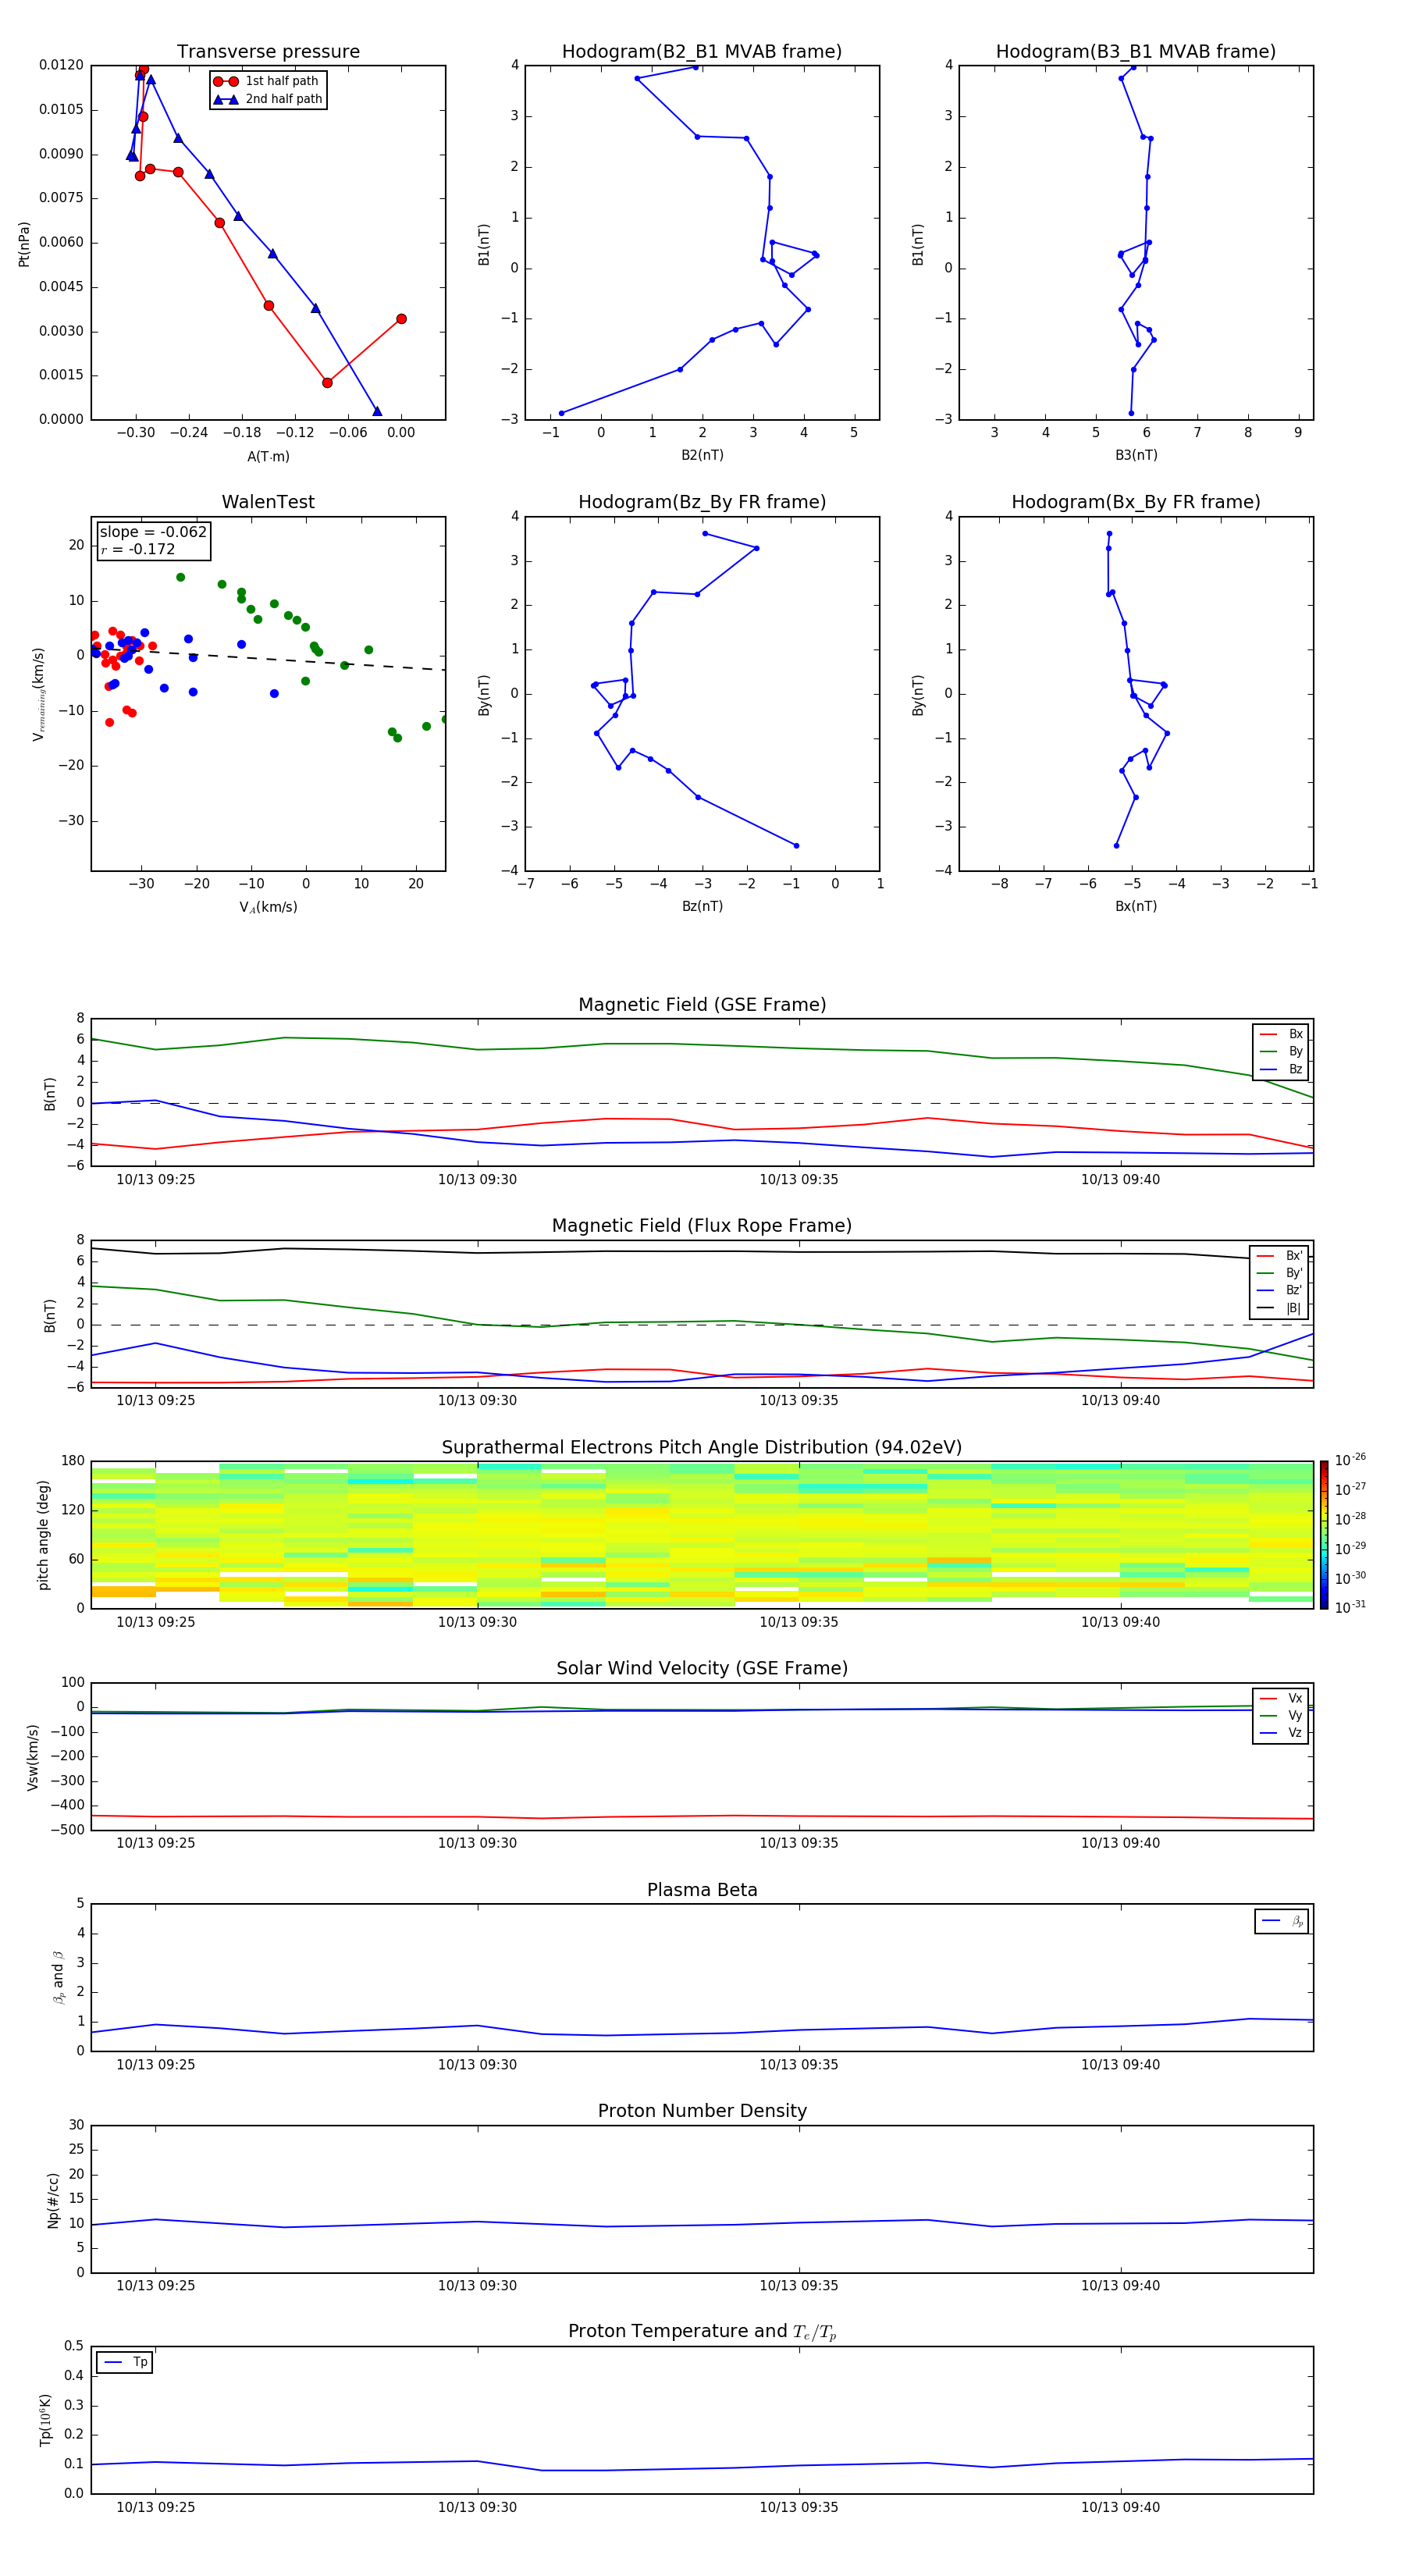The image size is (1405, 2576).
Task: Click '10/13 09:35' tick under Plasma Beta plot
Action: point(798,2065)
